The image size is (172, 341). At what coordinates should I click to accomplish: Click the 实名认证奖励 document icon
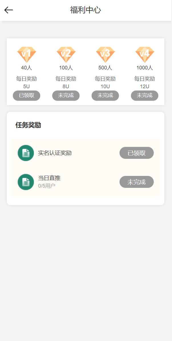click(x=26, y=153)
